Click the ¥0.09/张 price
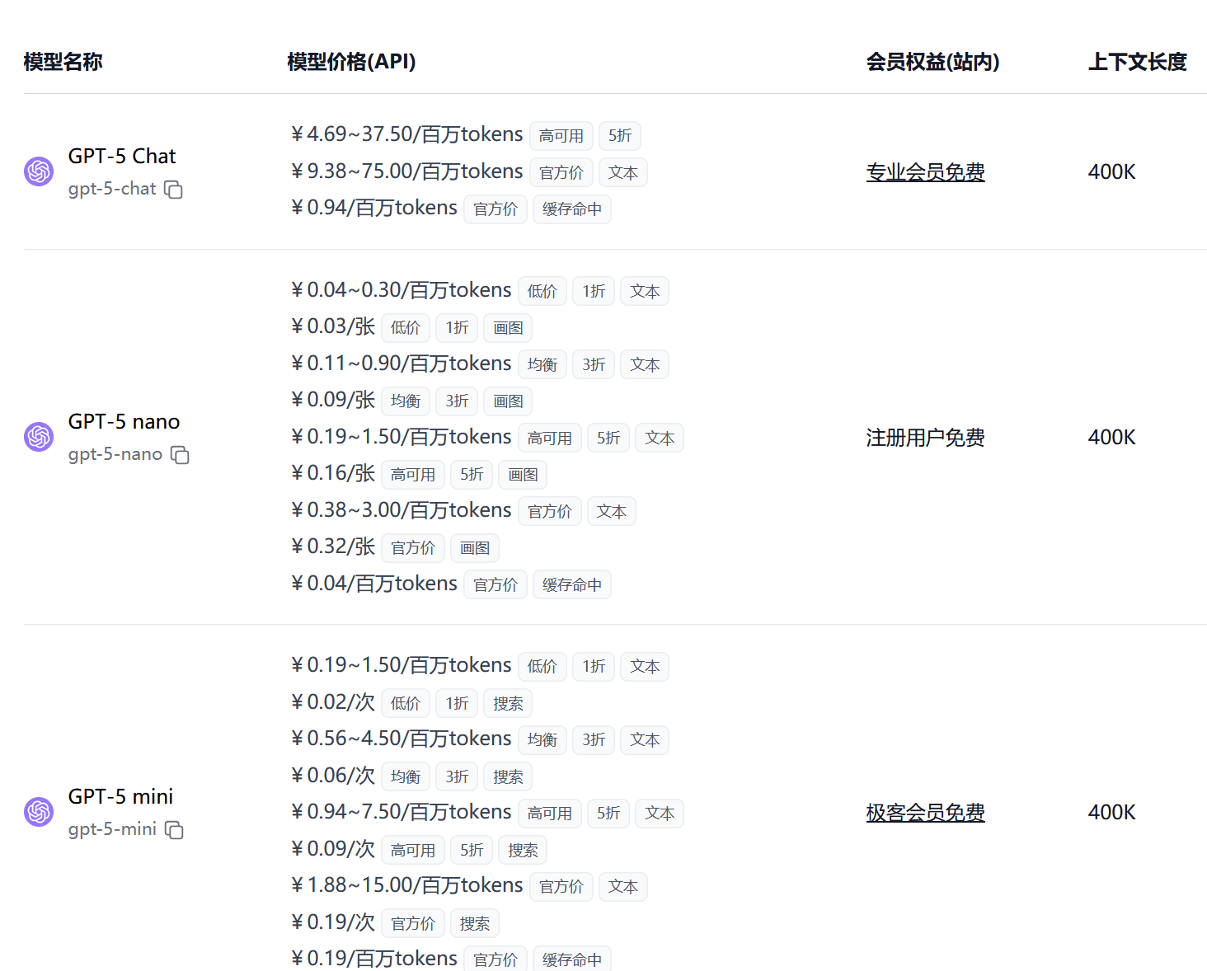 tap(333, 400)
